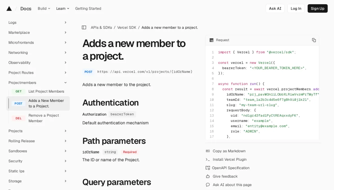Click the bearerToken code label
The height and width of the screenshot is (190, 338).
click(x=122, y=114)
